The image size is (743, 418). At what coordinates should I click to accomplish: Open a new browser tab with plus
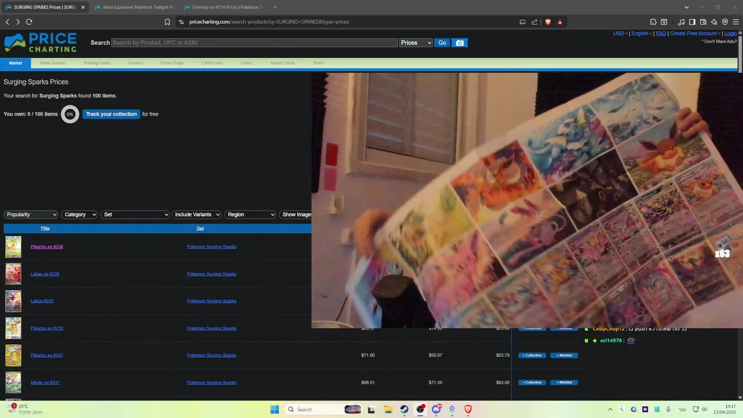click(275, 8)
